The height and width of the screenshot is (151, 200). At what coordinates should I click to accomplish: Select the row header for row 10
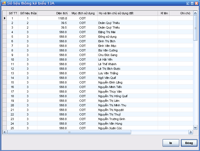5,59
